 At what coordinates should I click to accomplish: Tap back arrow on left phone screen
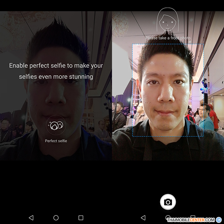31,217
